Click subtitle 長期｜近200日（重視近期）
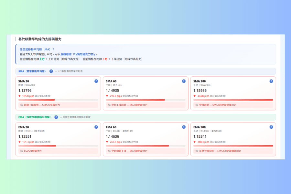The image size is (291, 194). [208, 131]
